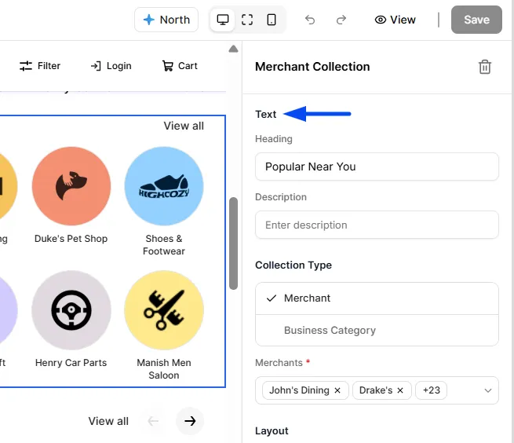
Task: Open the View preview
Action: click(395, 20)
